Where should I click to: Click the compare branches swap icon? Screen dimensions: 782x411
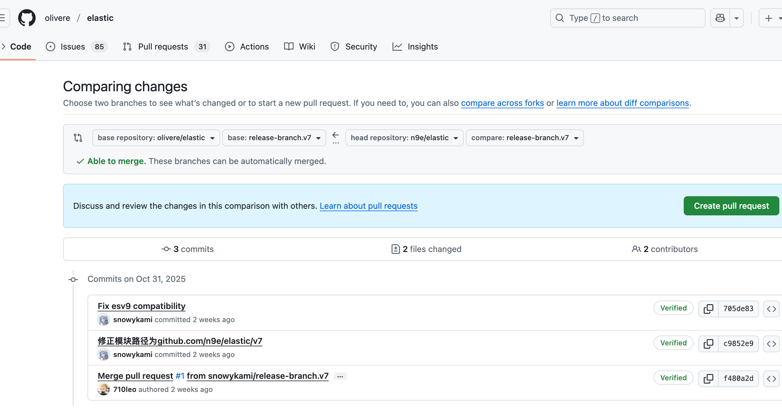click(78, 137)
